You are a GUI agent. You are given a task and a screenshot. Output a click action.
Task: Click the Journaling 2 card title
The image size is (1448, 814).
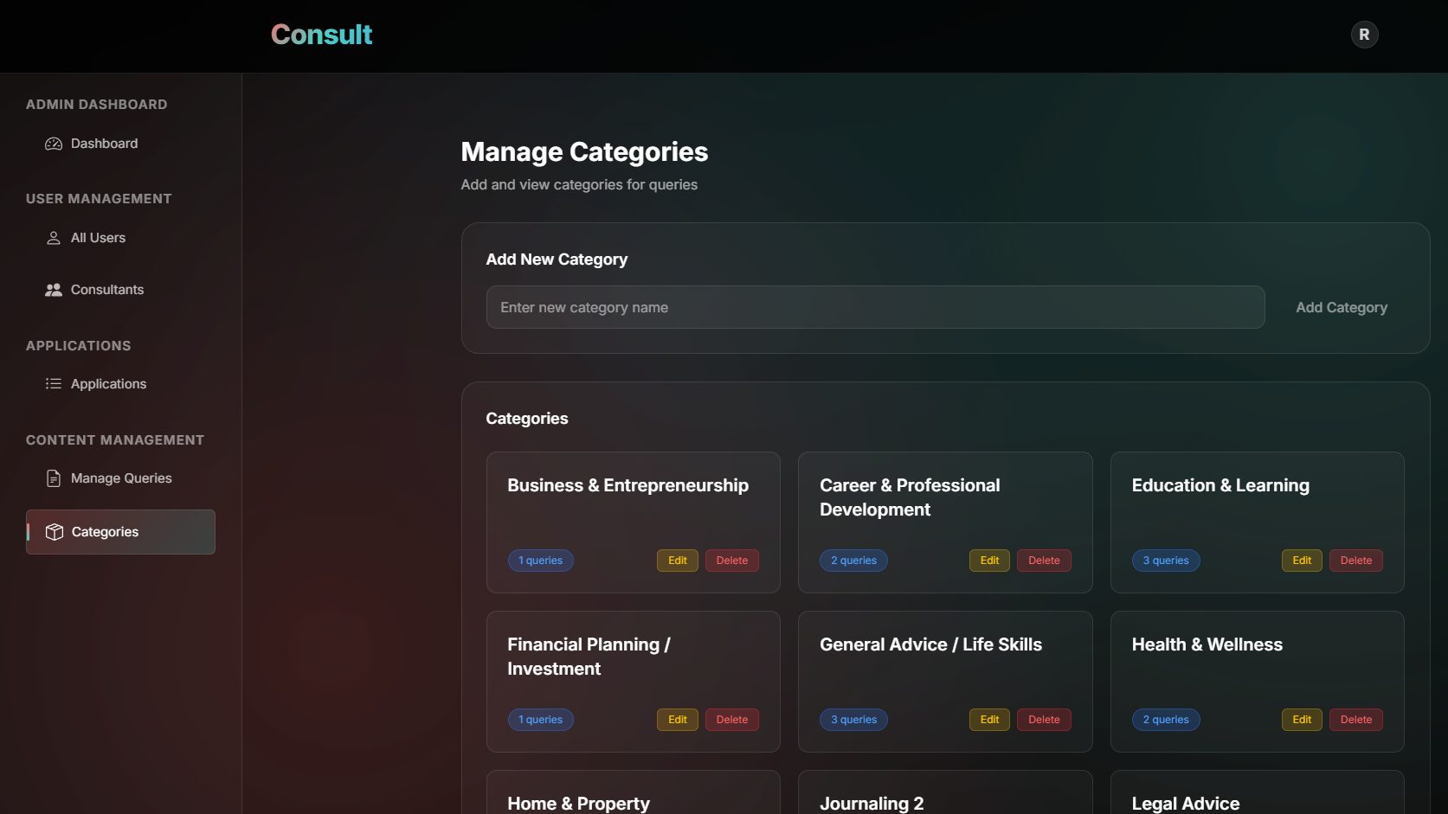[872, 804]
